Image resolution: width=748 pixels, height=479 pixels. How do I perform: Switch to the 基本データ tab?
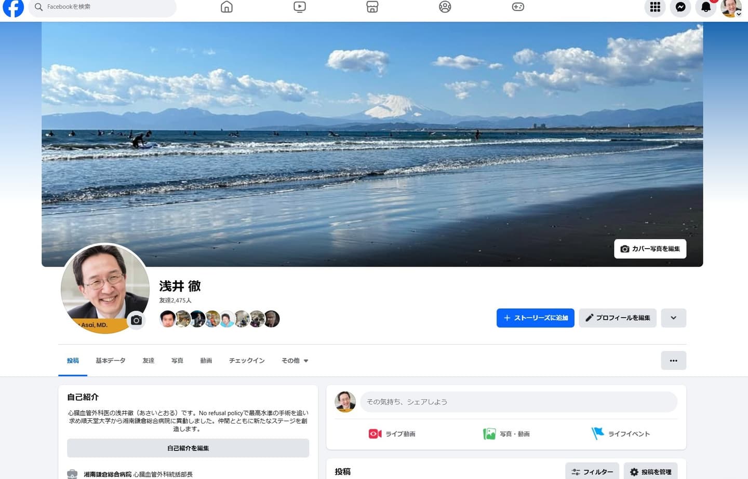pos(110,361)
